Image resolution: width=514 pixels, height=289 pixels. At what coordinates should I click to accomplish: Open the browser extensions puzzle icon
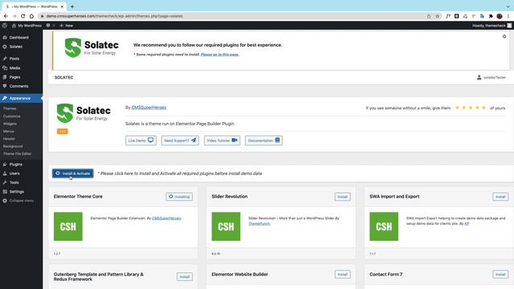tap(491, 16)
